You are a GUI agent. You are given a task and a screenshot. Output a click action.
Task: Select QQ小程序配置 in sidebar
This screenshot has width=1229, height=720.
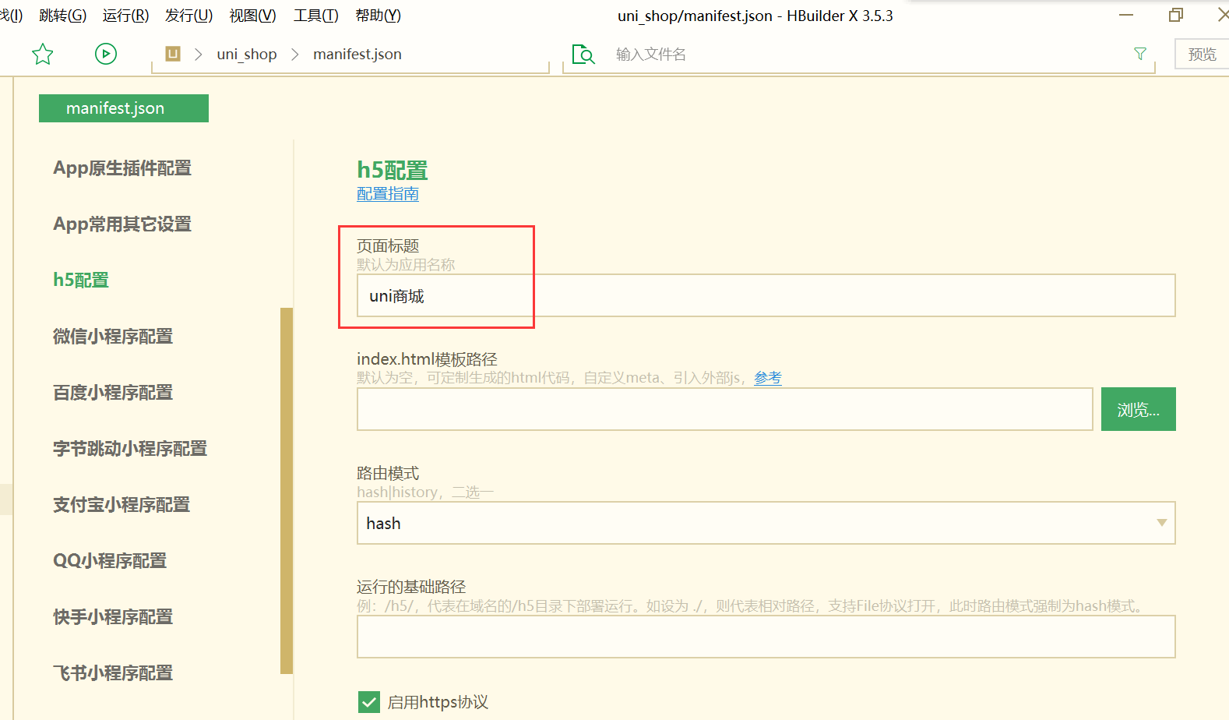(x=110, y=561)
